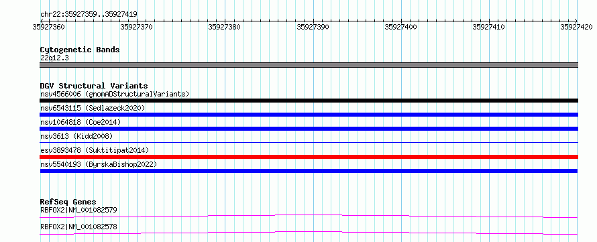The height and width of the screenshot is (242, 597).
Task: Click the RBFOX2|NM_001082579 gene label
Action: [78, 210]
